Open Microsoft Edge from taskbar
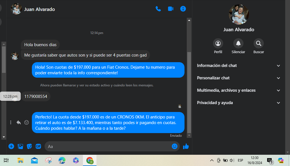This screenshot has width=290, height=166. point(62,160)
